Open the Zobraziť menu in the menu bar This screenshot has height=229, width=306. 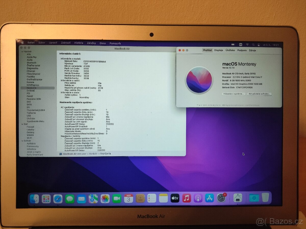pyautogui.click(x=66, y=43)
